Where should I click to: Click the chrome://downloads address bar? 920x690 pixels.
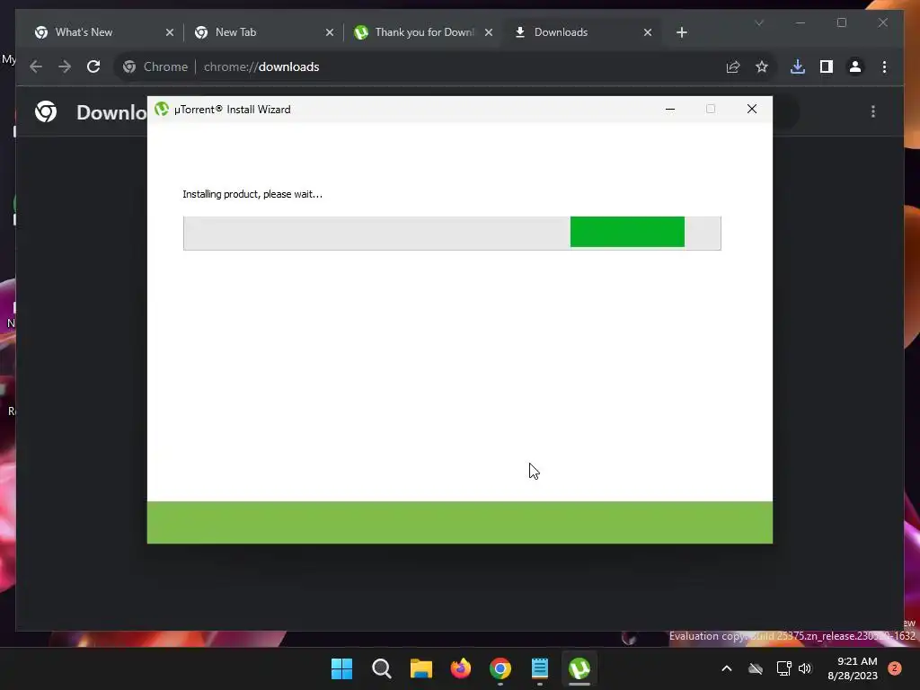pyautogui.click(x=446, y=66)
